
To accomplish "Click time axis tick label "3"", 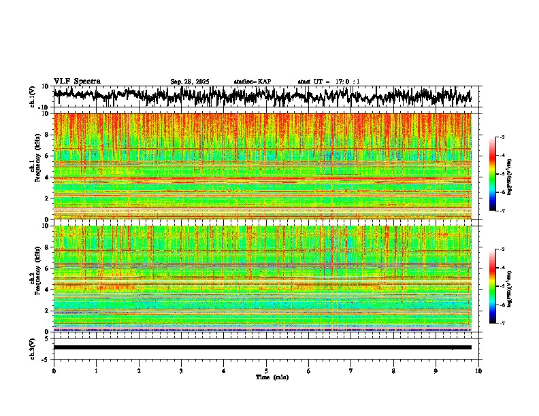I will point(181,371).
